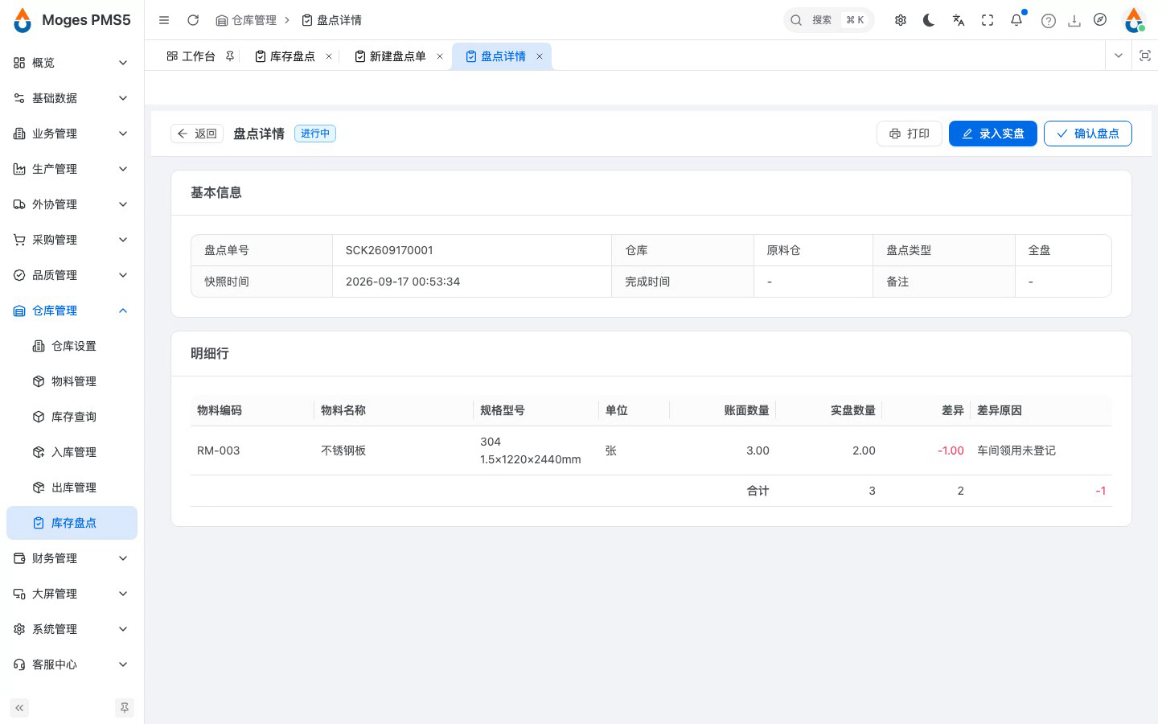Viewport: 1158px width, 724px height.
Task: Open the global search box
Action: coord(828,20)
